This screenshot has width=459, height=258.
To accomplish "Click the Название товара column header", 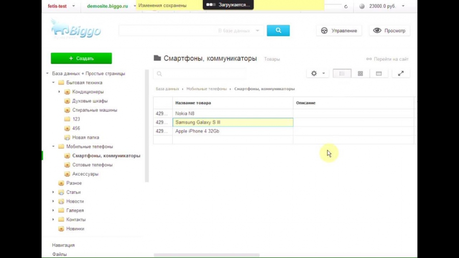I will (x=233, y=103).
